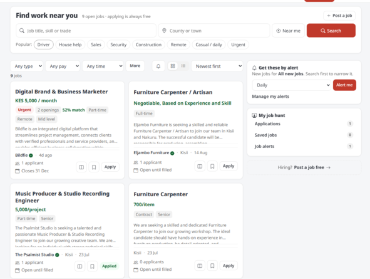The width and height of the screenshot is (370, 279).
Task: Open the Newest first sort dropdown
Action: [217, 66]
